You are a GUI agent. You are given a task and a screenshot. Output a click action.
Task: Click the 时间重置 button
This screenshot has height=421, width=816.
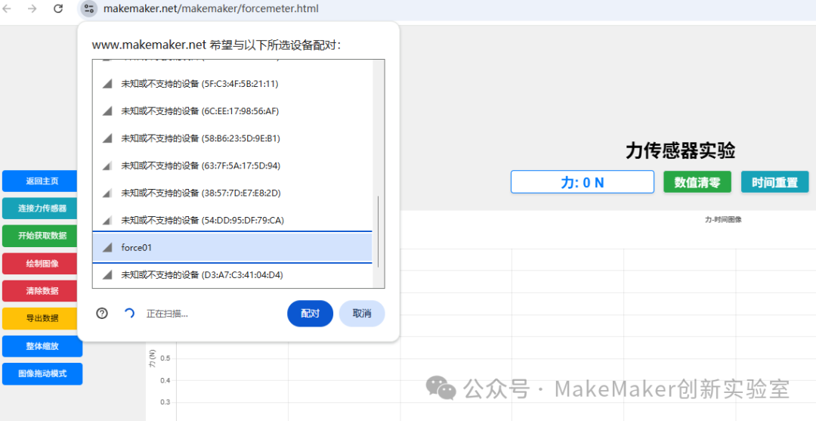click(775, 182)
